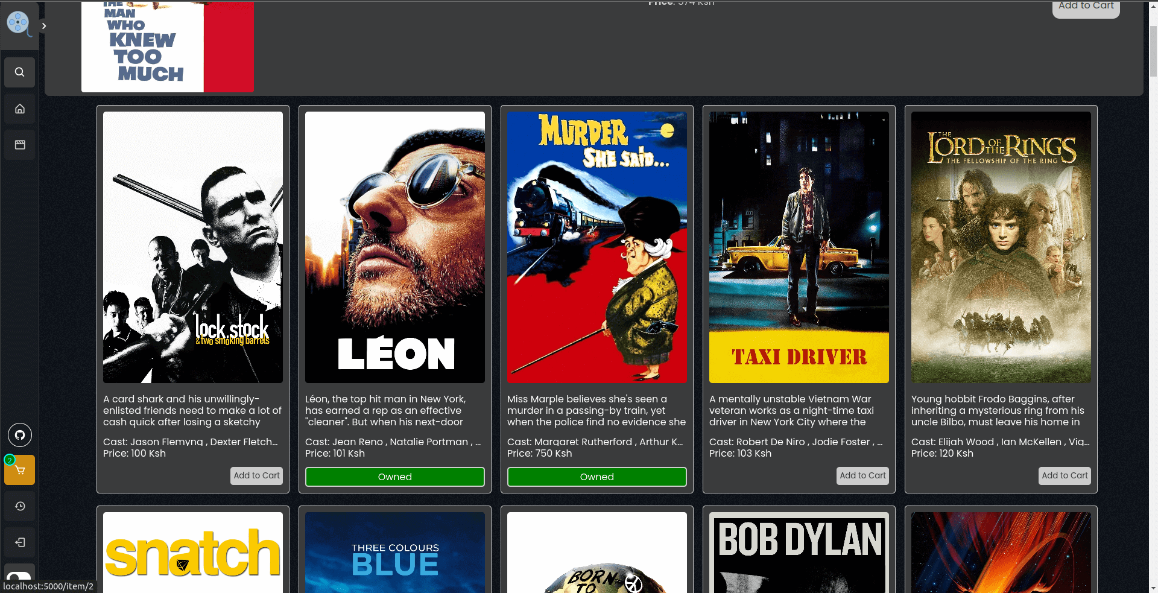Open the GitHub link icon
This screenshot has height=593, width=1158.
[20, 435]
